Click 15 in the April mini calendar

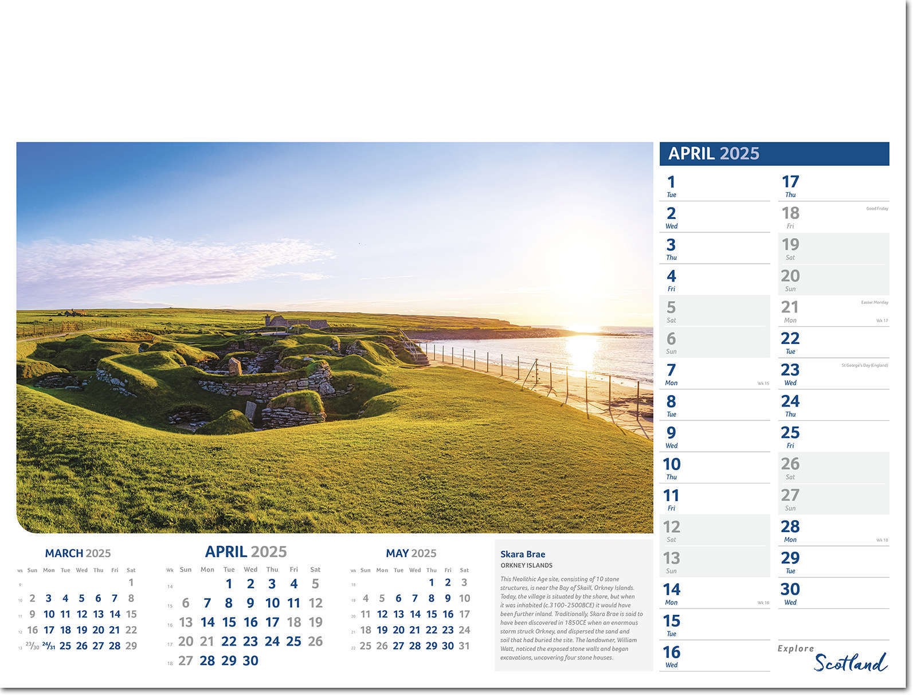tap(229, 622)
